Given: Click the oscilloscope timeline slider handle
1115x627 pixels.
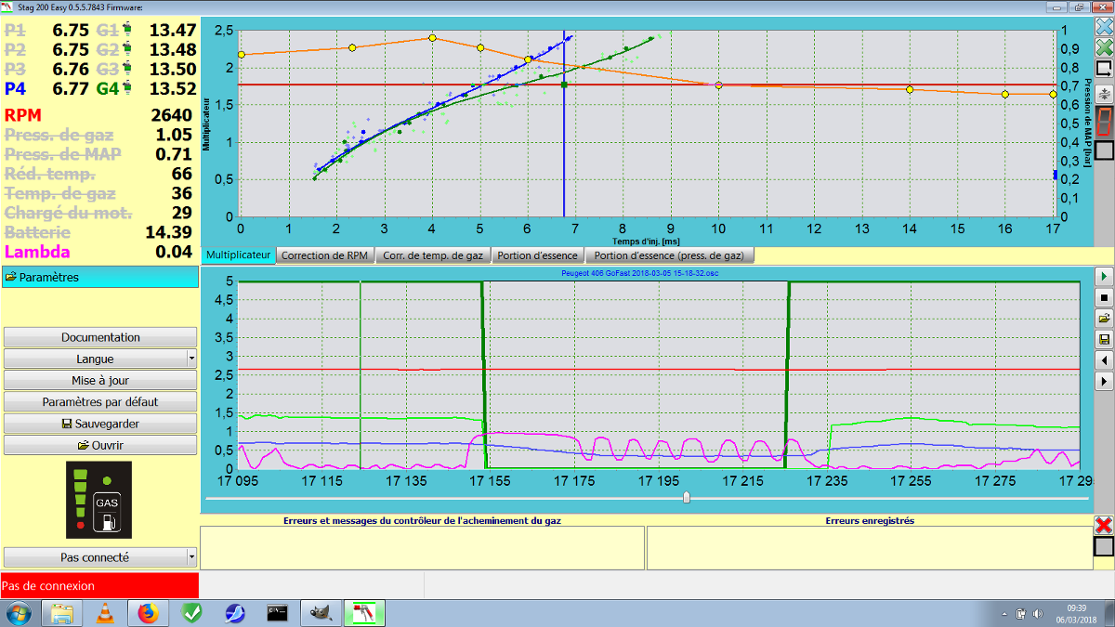Looking at the screenshot, I should tap(687, 498).
